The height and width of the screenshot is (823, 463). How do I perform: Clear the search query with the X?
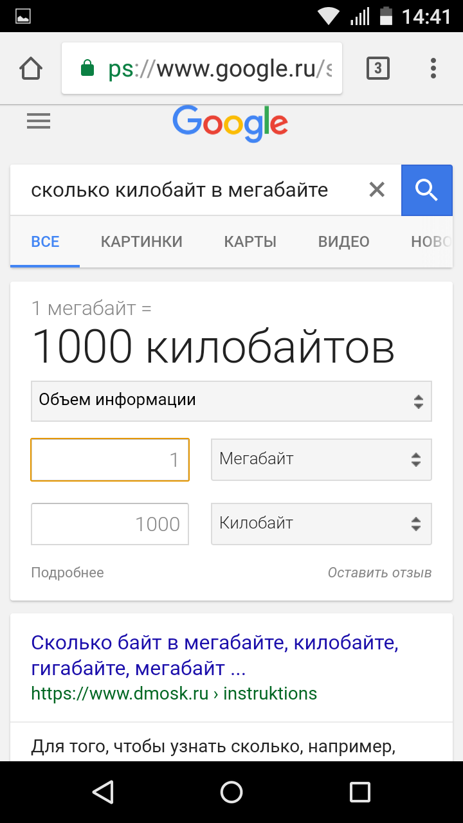point(377,190)
